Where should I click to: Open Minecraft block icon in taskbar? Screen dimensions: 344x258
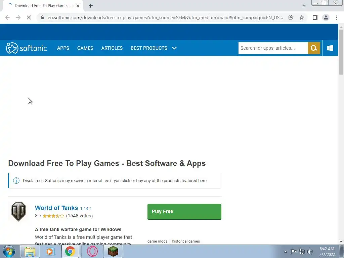click(x=113, y=251)
